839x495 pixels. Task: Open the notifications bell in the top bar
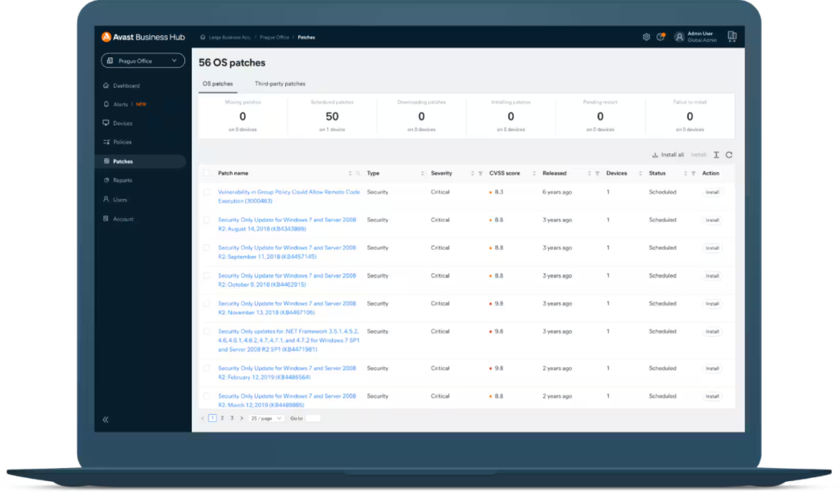[660, 36]
